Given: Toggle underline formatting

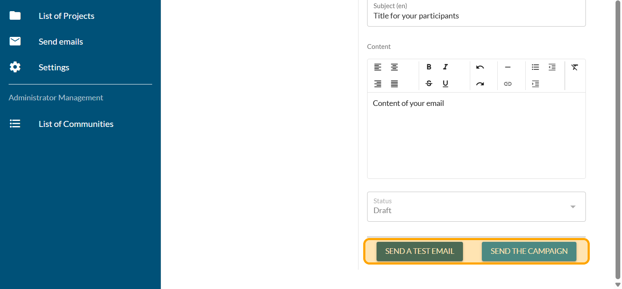Looking at the screenshot, I should point(445,84).
